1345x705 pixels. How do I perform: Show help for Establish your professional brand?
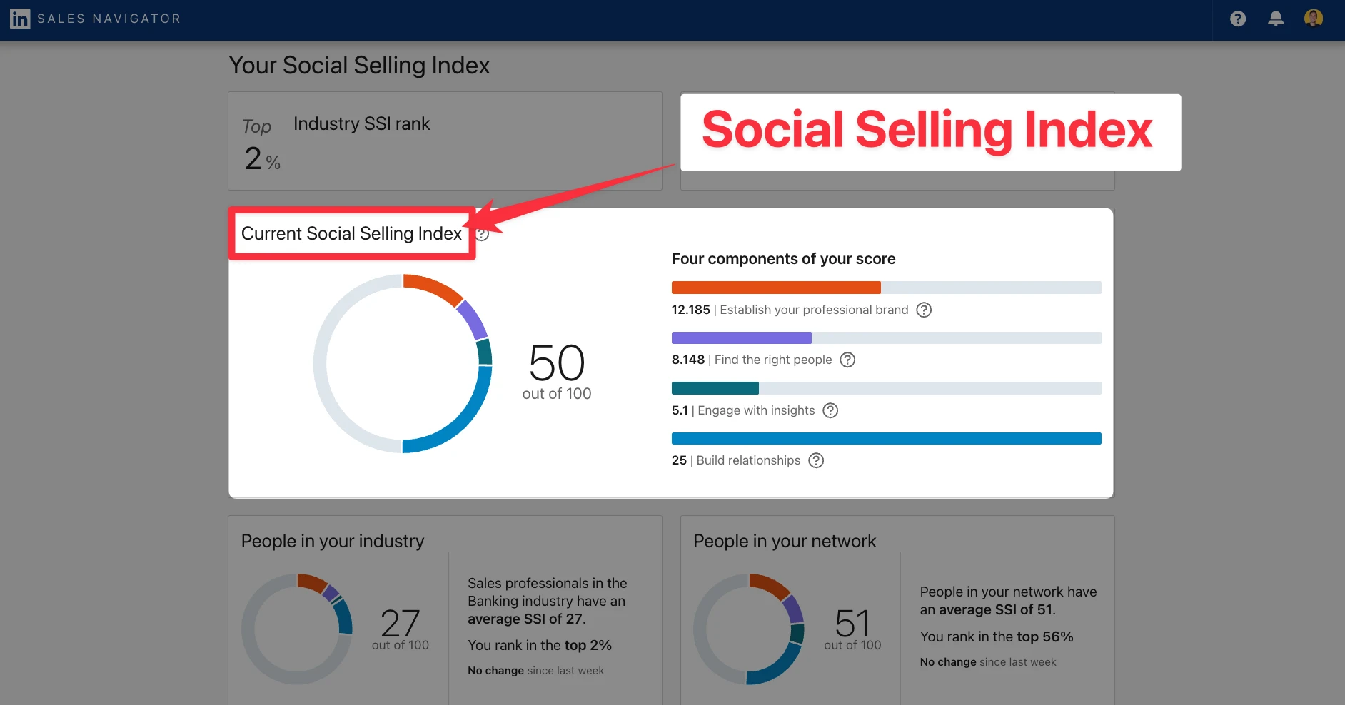(x=924, y=310)
